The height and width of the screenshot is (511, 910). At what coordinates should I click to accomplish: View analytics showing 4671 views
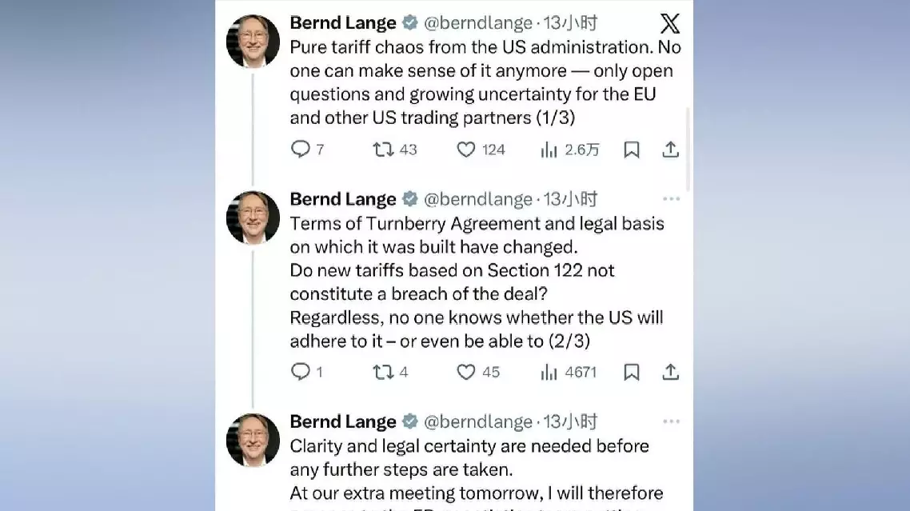click(549, 372)
